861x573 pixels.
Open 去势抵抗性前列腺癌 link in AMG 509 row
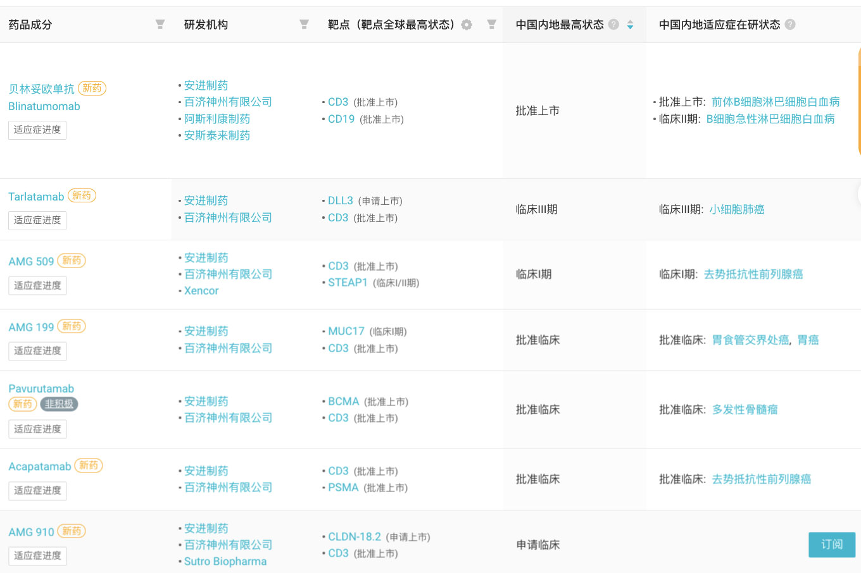point(753,274)
